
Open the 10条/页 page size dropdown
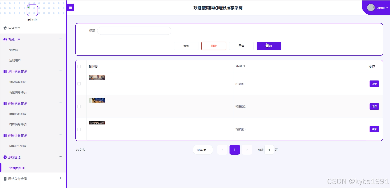pos(203,150)
